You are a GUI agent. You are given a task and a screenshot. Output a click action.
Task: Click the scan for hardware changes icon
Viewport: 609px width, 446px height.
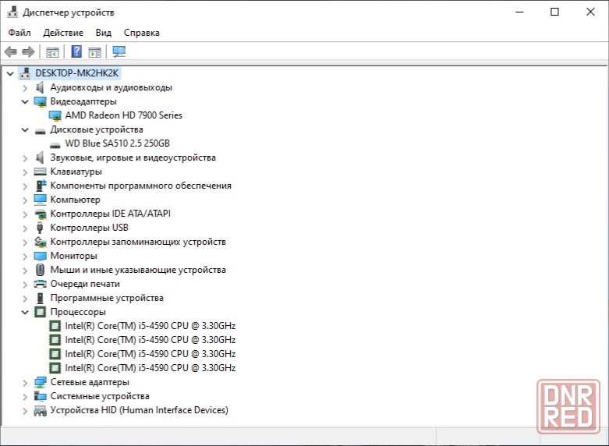(119, 51)
